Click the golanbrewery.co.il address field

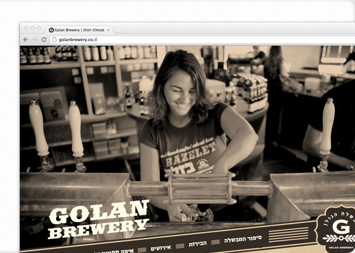(203, 40)
